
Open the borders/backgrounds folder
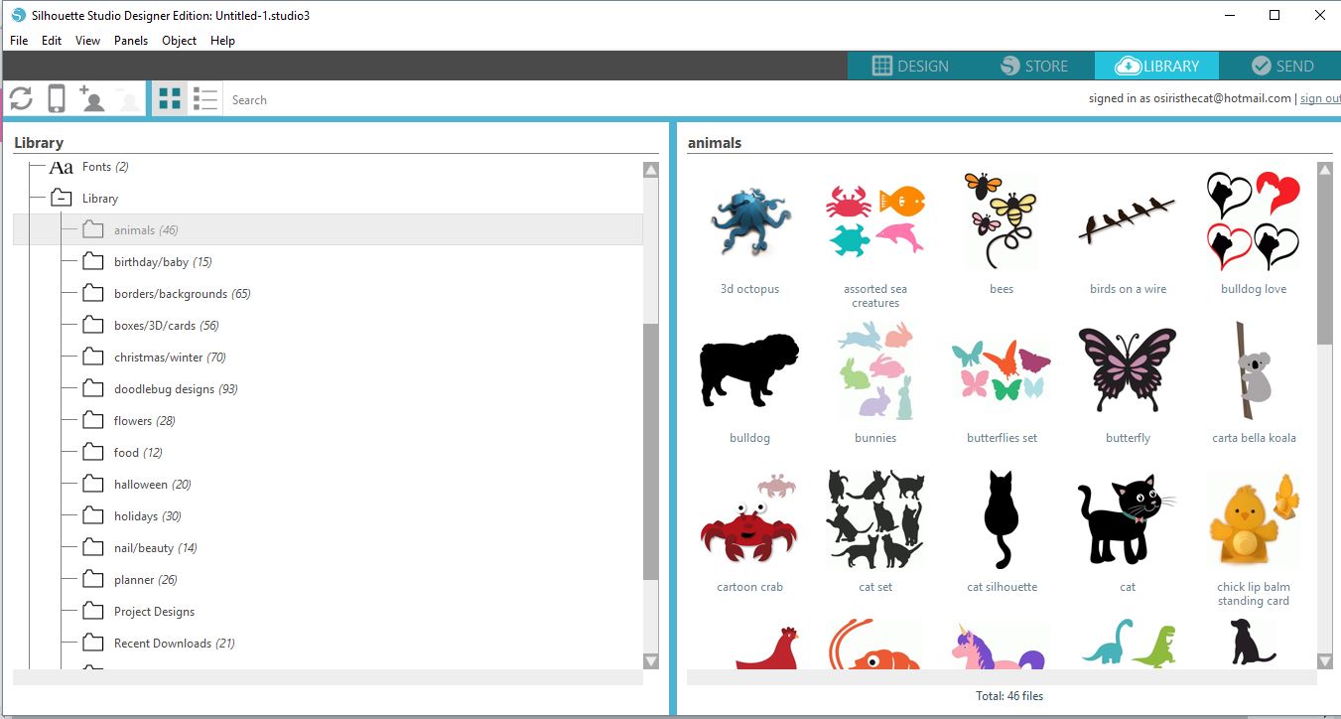(182, 294)
